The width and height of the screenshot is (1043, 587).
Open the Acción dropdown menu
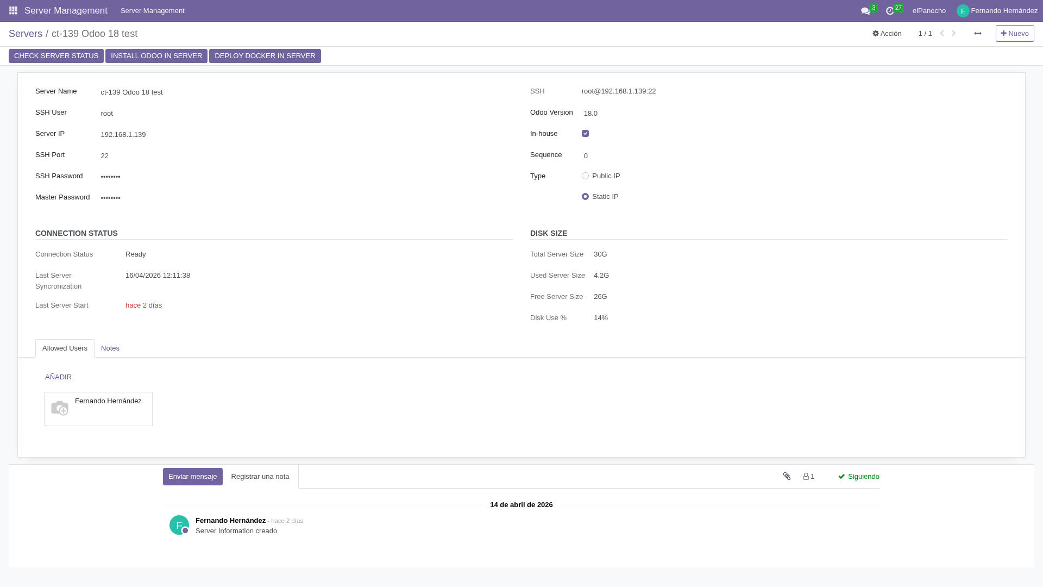pos(887,34)
